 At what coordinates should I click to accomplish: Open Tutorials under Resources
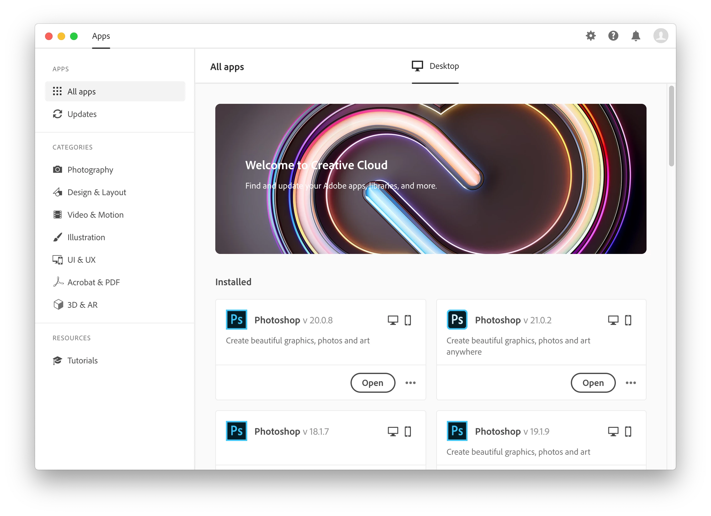tap(82, 361)
